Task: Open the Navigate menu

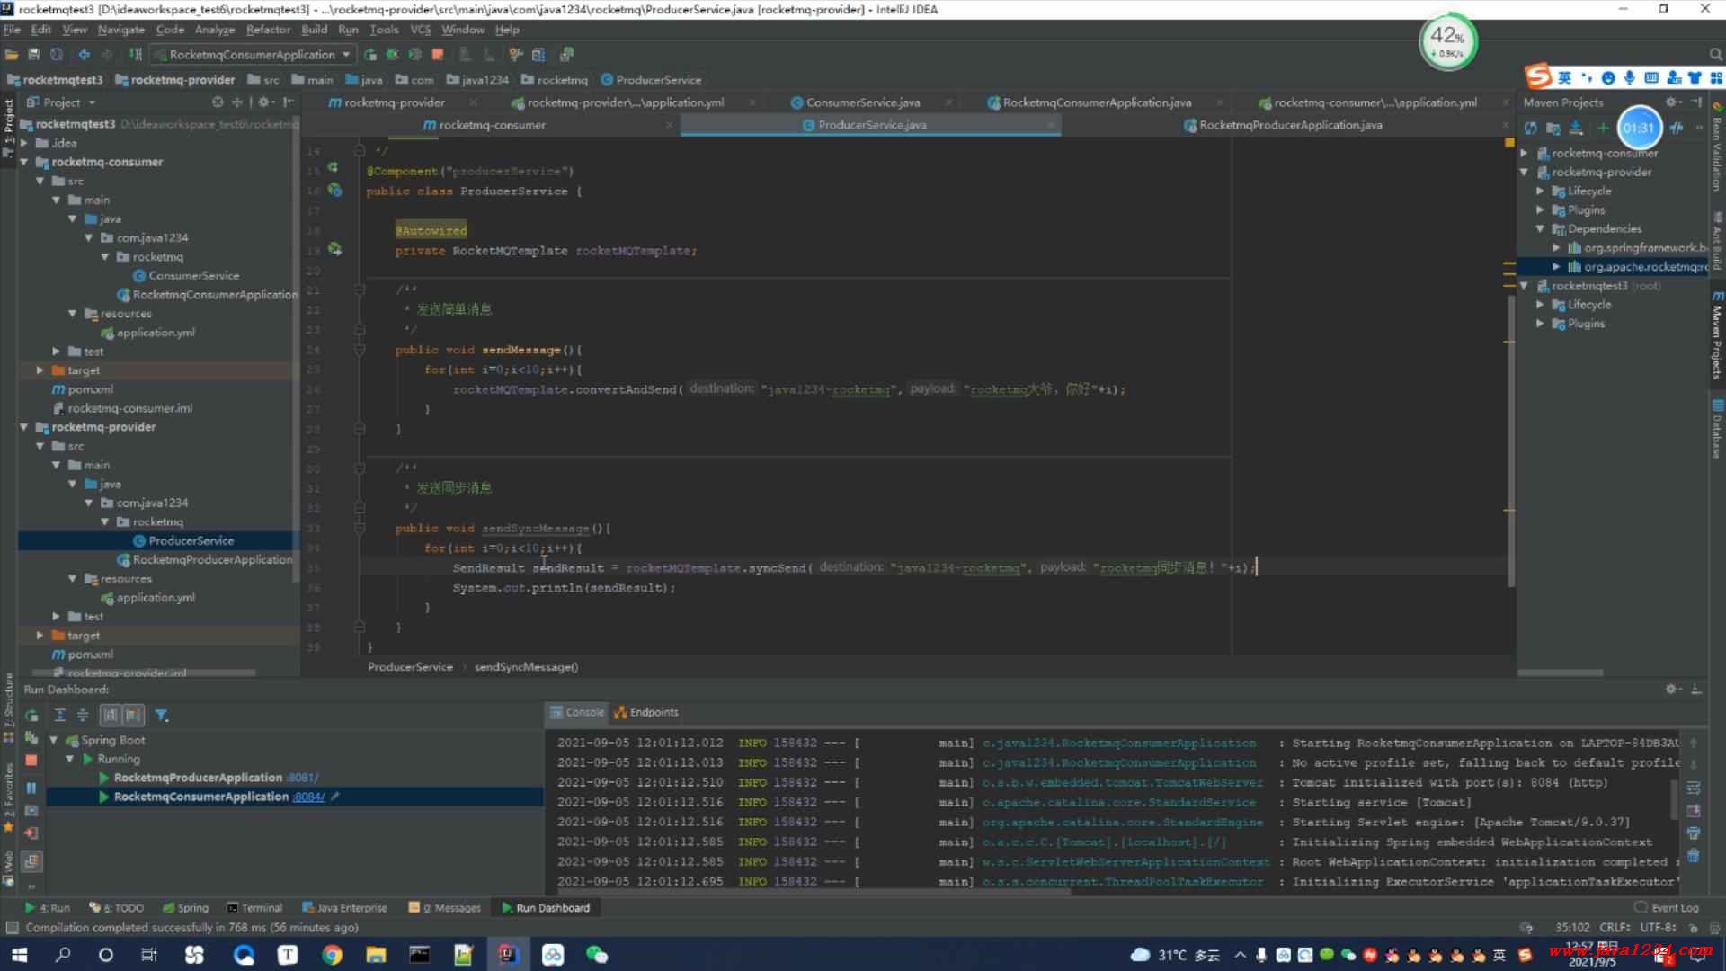Action: (120, 30)
